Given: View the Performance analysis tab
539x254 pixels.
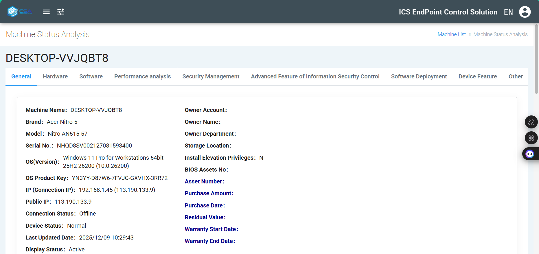Looking at the screenshot, I should [x=142, y=76].
